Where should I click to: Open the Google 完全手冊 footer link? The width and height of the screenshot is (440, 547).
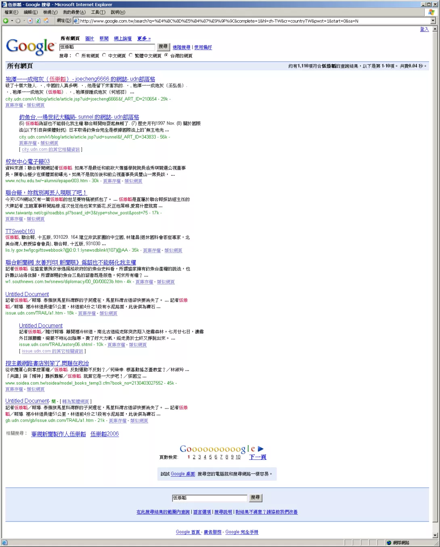point(242,532)
